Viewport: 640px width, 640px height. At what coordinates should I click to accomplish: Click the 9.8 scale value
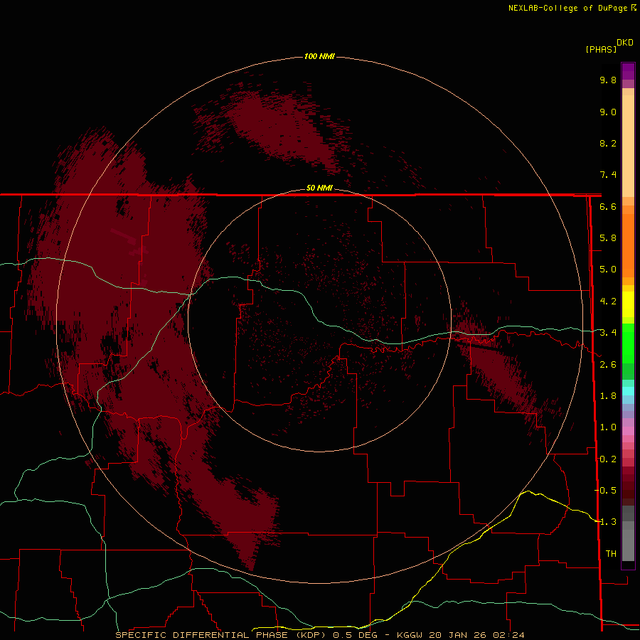608,80
